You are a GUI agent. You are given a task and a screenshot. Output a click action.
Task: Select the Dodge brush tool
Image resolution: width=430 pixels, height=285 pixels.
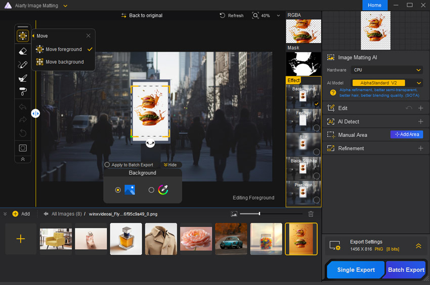click(23, 78)
